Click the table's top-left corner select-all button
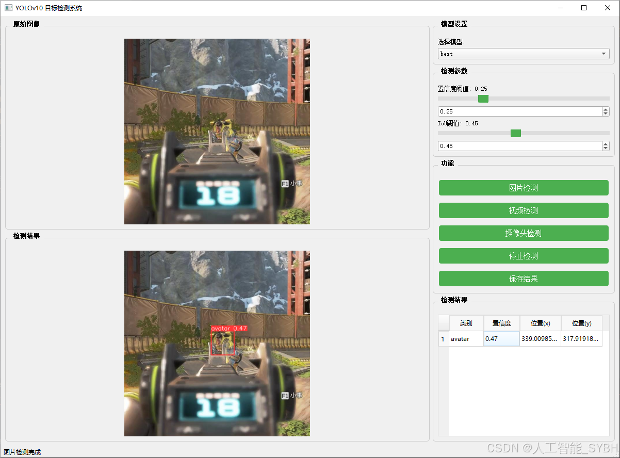Image resolution: width=620 pixels, height=458 pixels. (444, 323)
